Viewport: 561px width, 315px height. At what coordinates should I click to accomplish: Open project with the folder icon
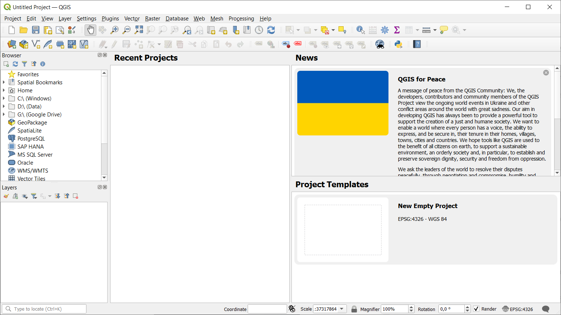click(23, 30)
